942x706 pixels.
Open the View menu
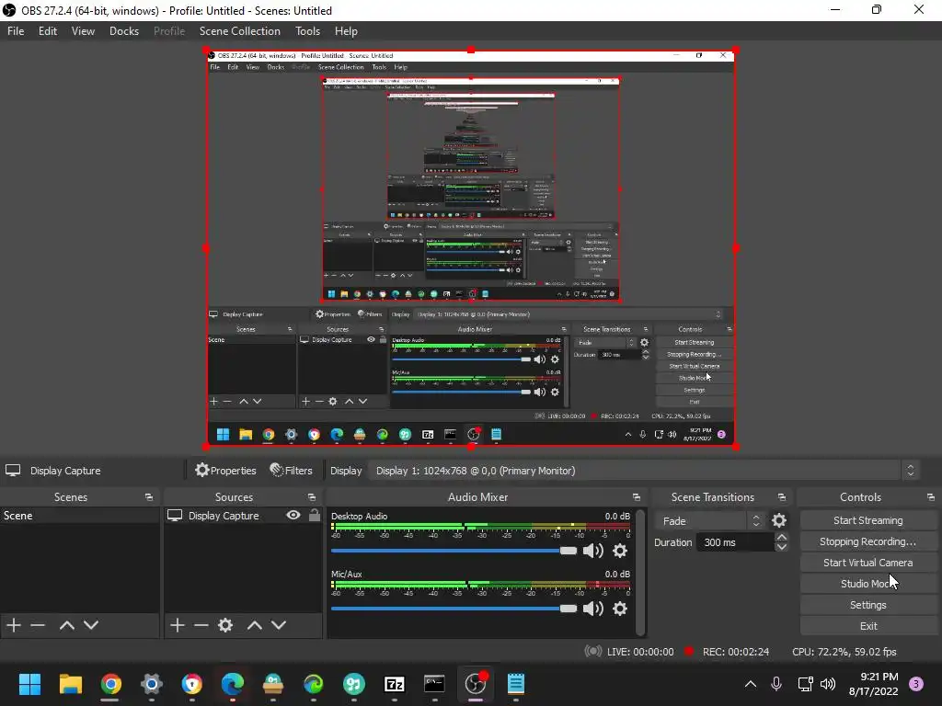(x=83, y=31)
